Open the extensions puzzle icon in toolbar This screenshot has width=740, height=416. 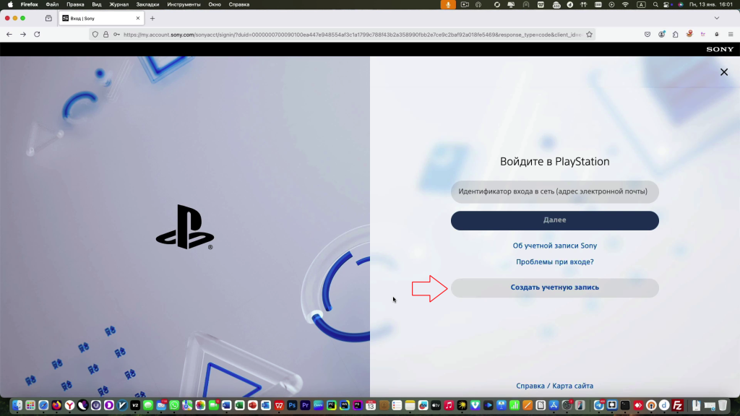click(676, 34)
